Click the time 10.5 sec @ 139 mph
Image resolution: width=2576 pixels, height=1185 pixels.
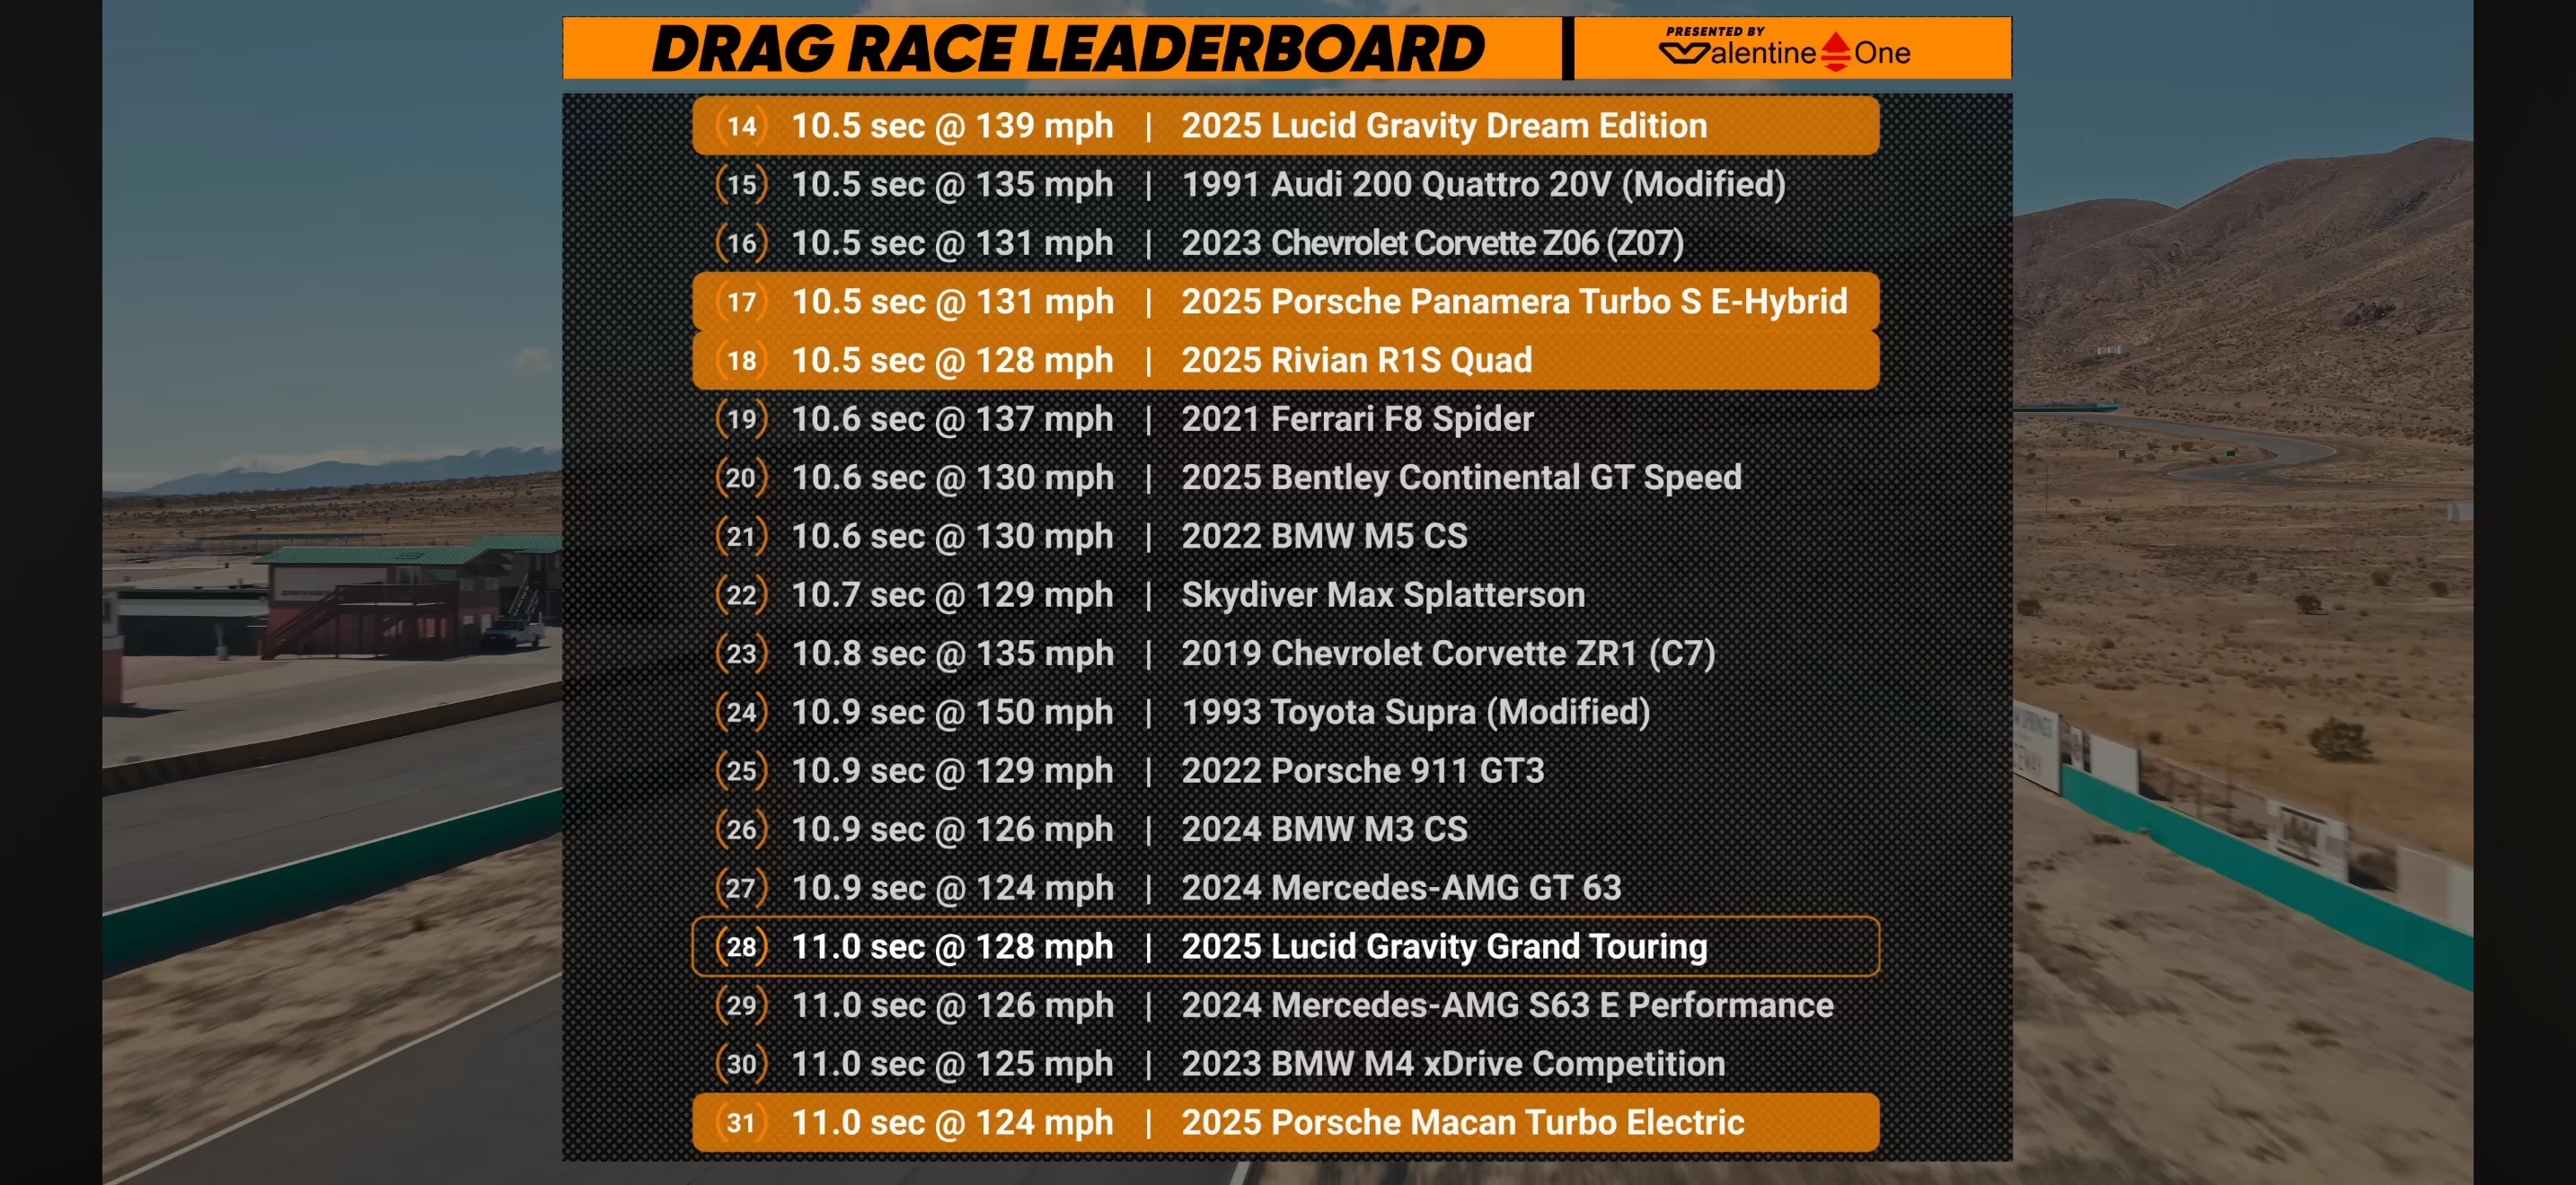tap(952, 126)
